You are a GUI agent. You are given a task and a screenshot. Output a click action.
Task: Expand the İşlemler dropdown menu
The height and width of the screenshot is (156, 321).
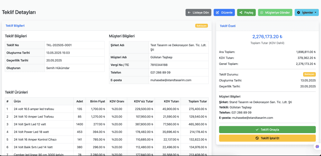click(307, 13)
